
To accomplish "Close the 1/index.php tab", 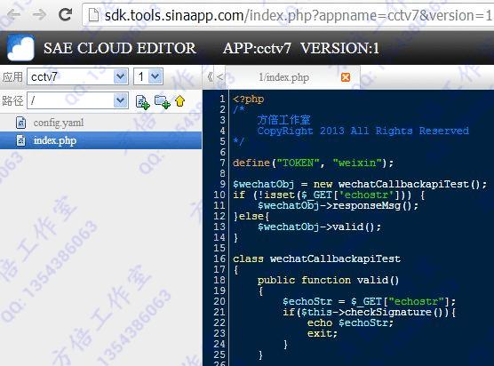I will (346, 77).
